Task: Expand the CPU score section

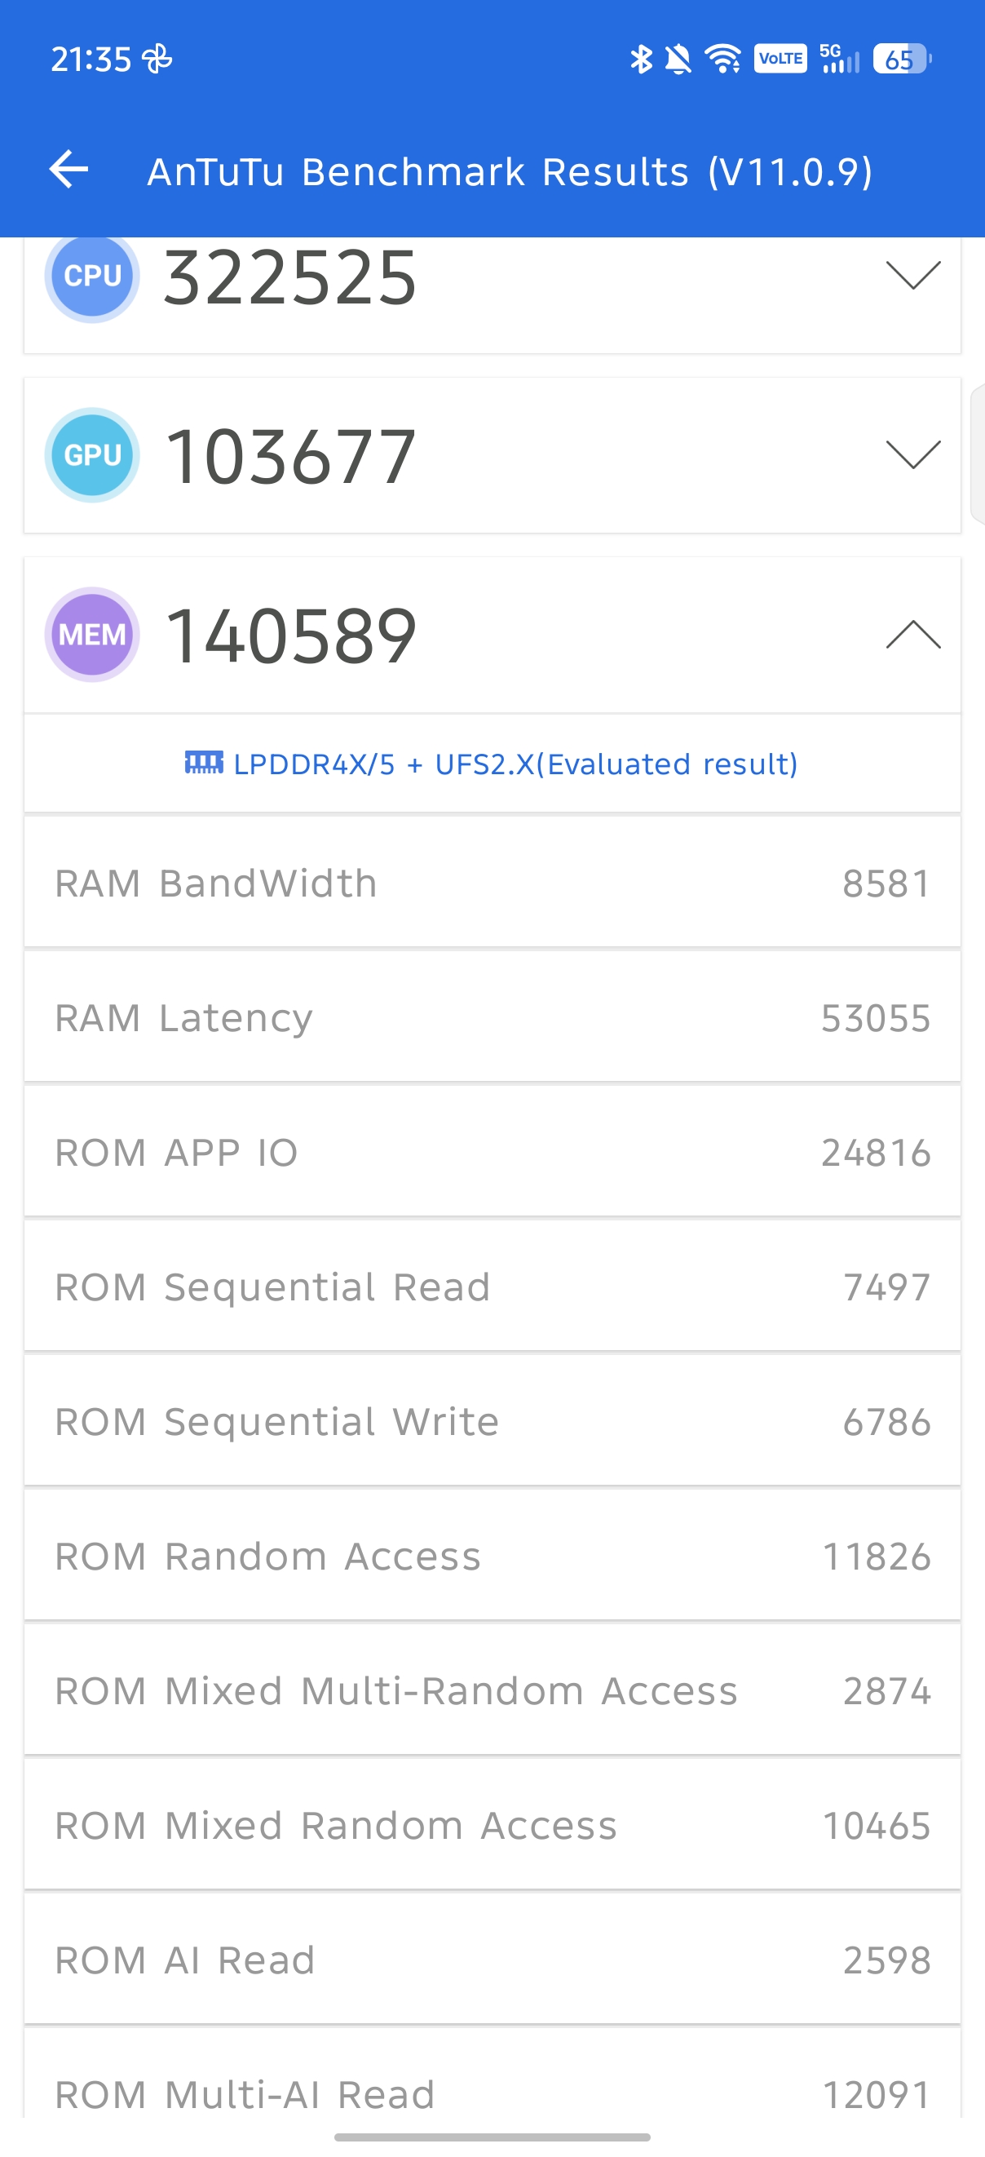Action: pyautogui.click(x=912, y=275)
